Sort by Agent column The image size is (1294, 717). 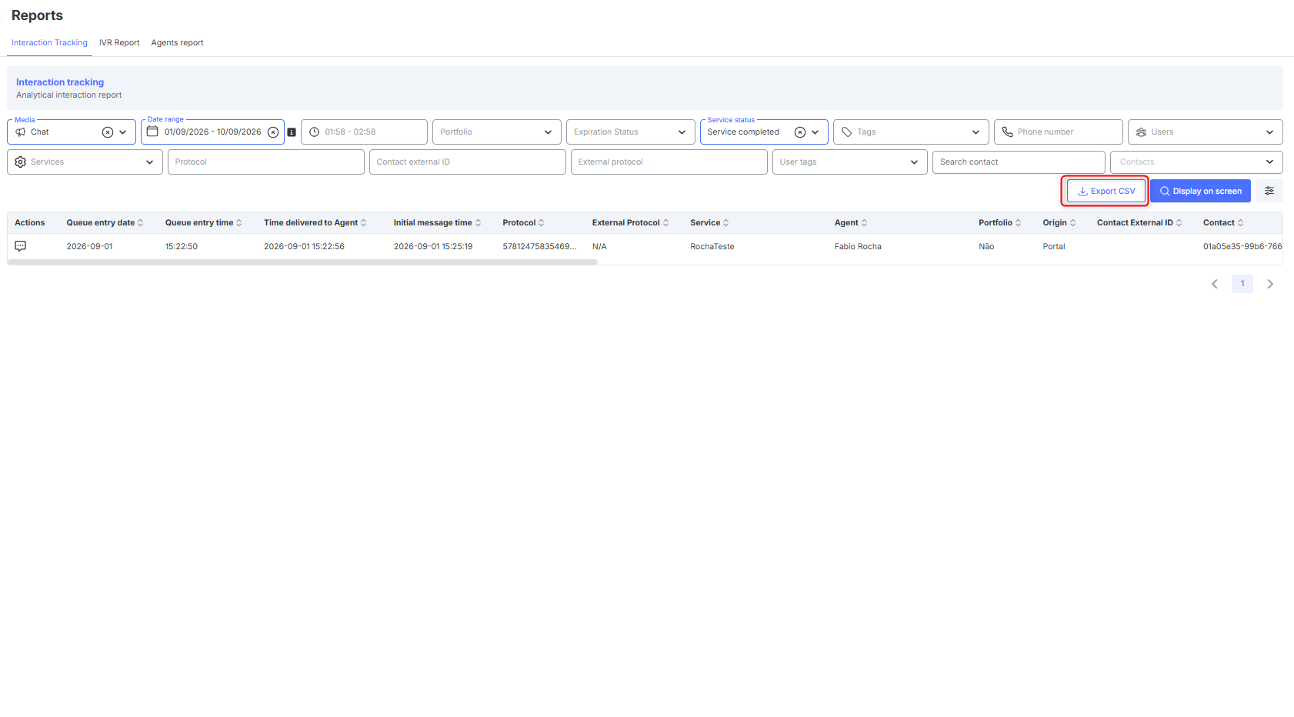864,223
